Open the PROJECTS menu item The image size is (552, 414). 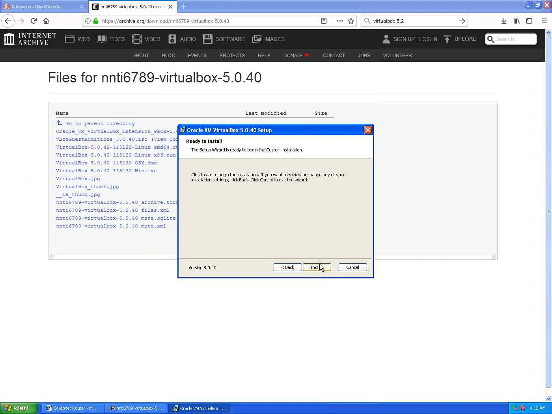[232, 56]
